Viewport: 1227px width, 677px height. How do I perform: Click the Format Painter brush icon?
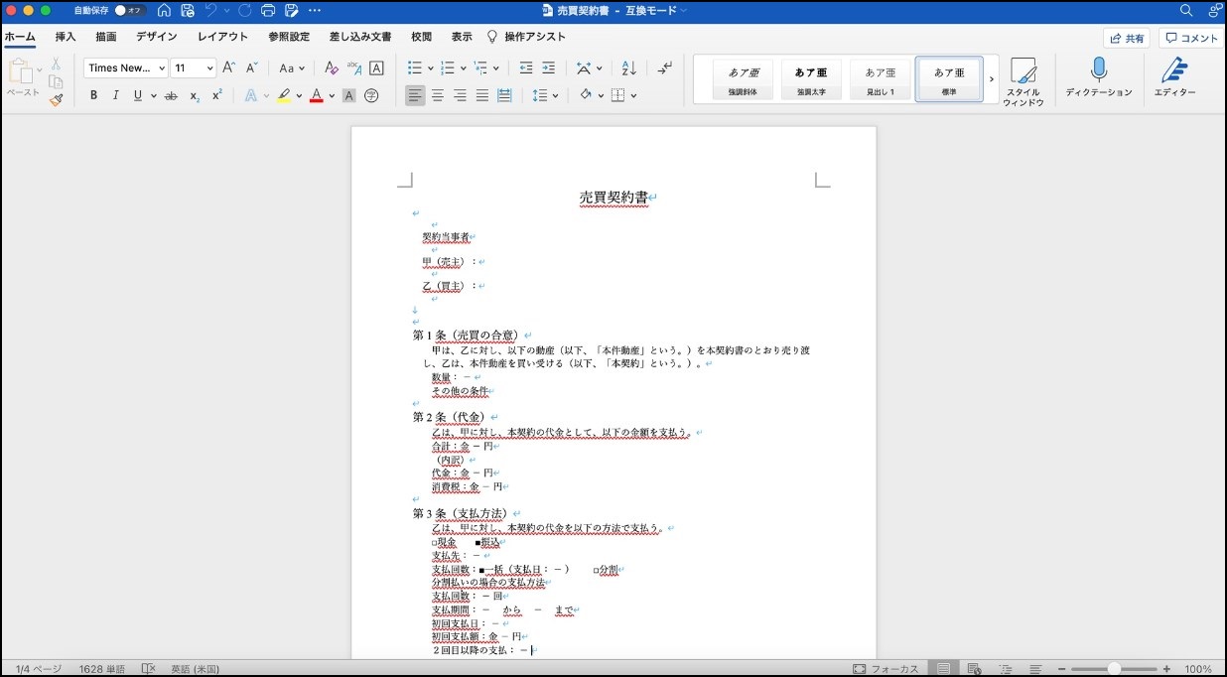tap(57, 99)
